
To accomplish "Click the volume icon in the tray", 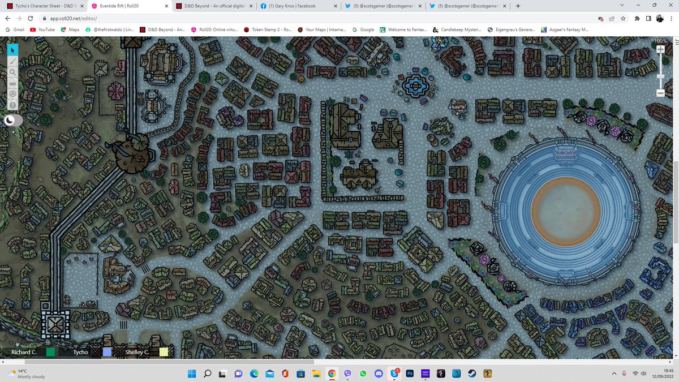I will (643, 374).
